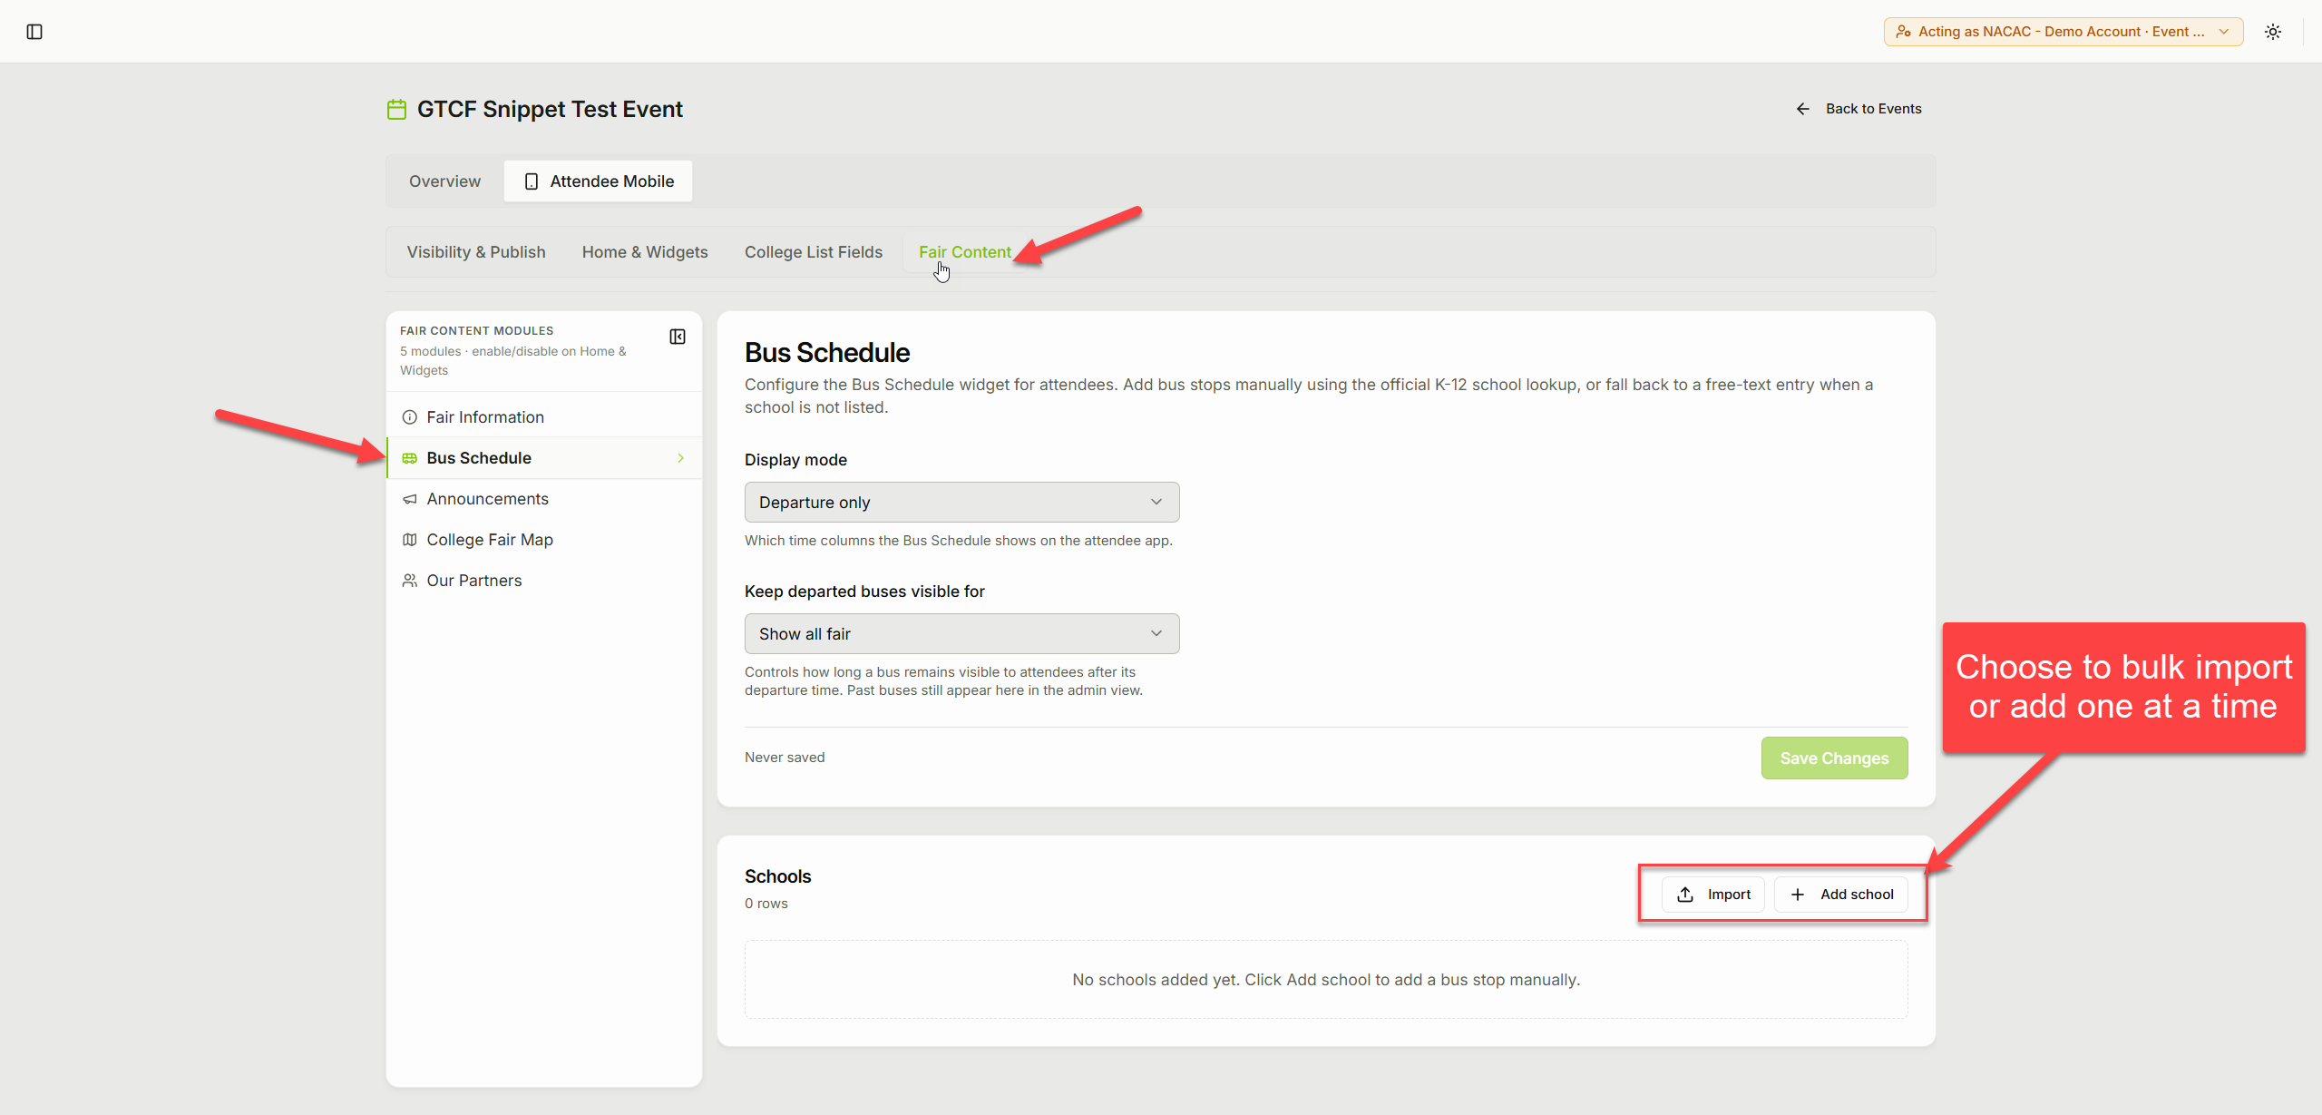This screenshot has height=1115, width=2322.
Task: Open the Announcements module
Action: pyautogui.click(x=544, y=499)
